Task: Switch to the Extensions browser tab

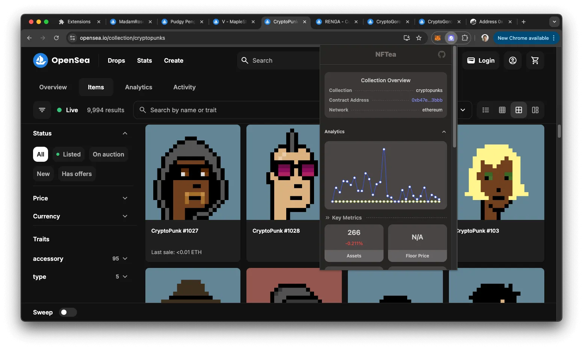Action: pyautogui.click(x=80, y=22)
